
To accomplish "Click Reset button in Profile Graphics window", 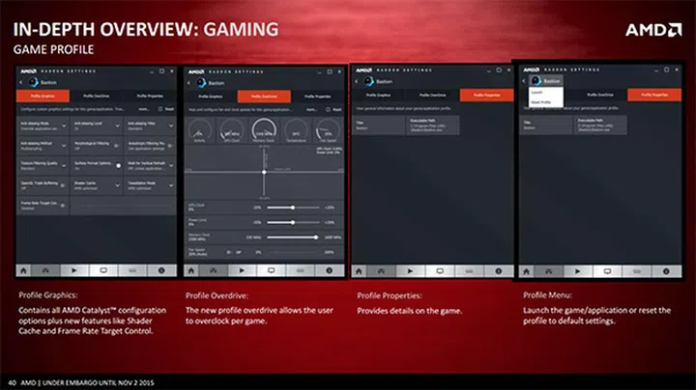I will coord(166,109).
